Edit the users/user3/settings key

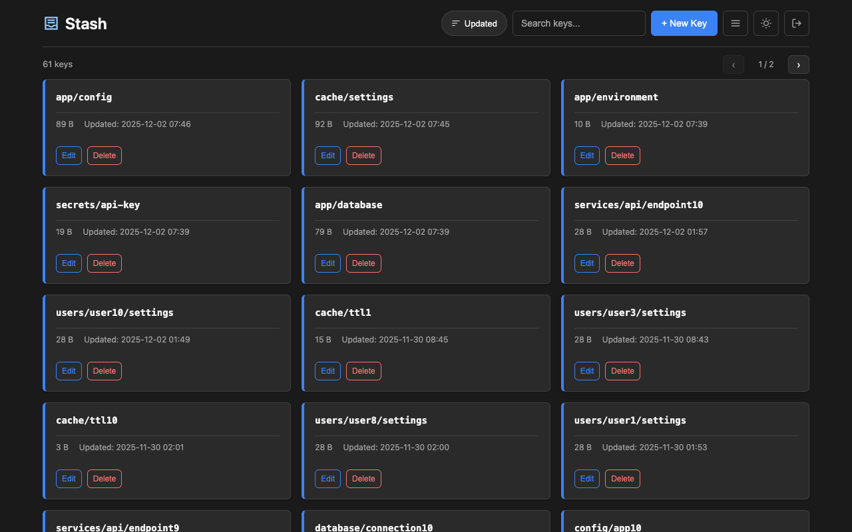587,371
